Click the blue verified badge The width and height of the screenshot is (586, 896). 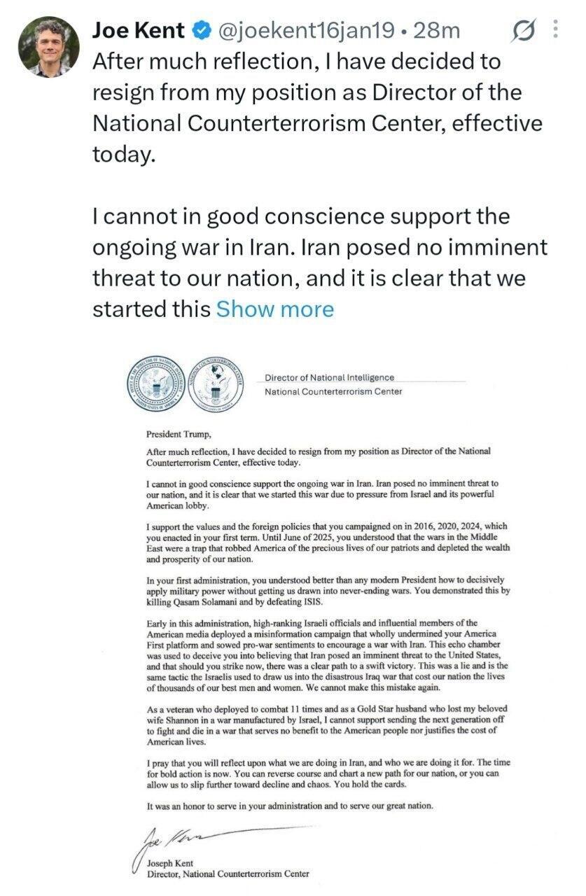coord(202,31)
